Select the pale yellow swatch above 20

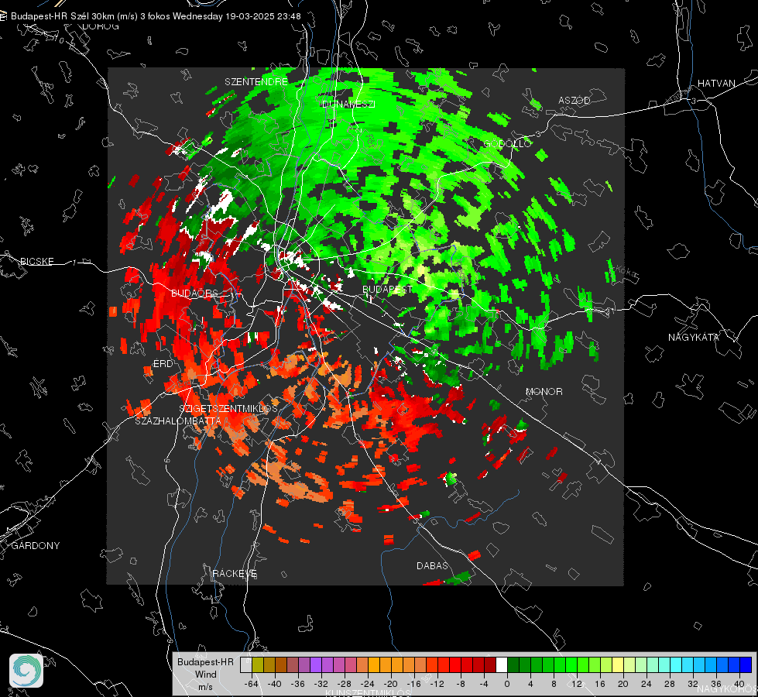coord(618,664)
